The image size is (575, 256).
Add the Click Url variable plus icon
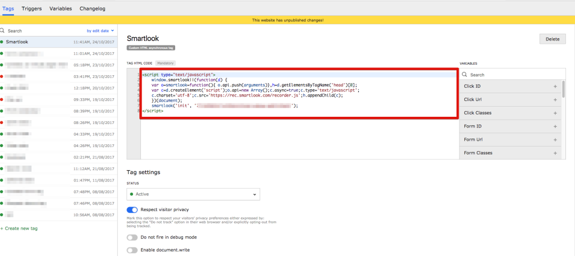(555, 100)
